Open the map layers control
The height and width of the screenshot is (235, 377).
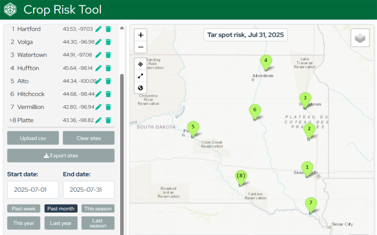[360, 38]
